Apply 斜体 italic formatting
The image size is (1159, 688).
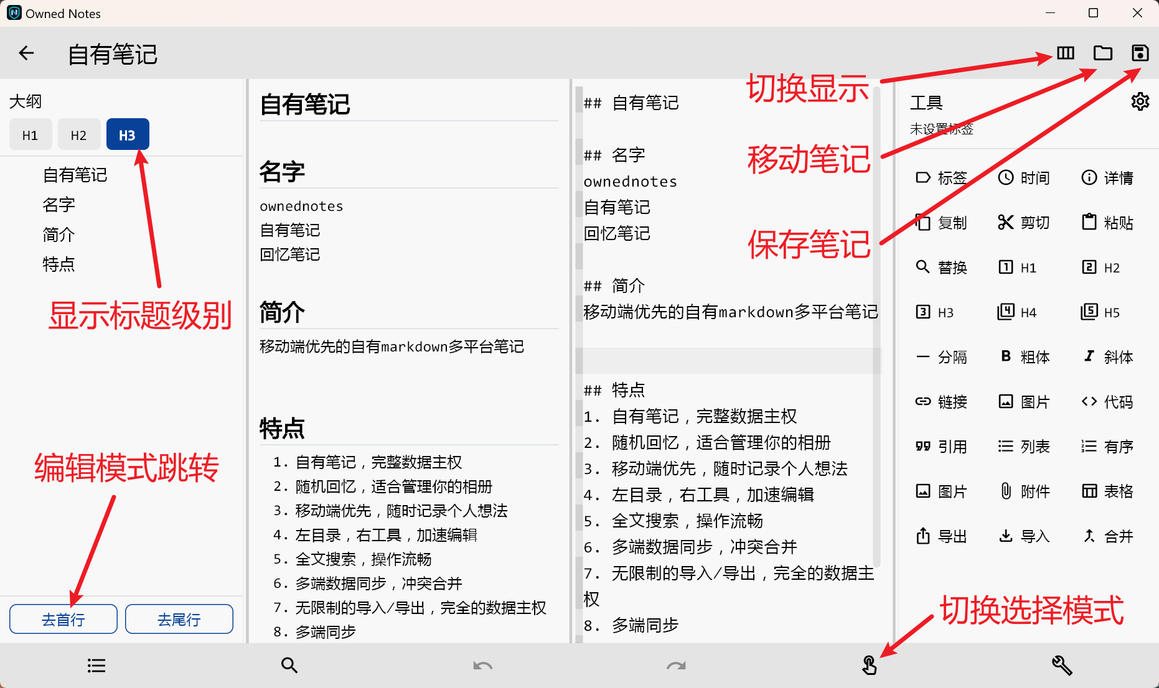[x=1107, y=357]
